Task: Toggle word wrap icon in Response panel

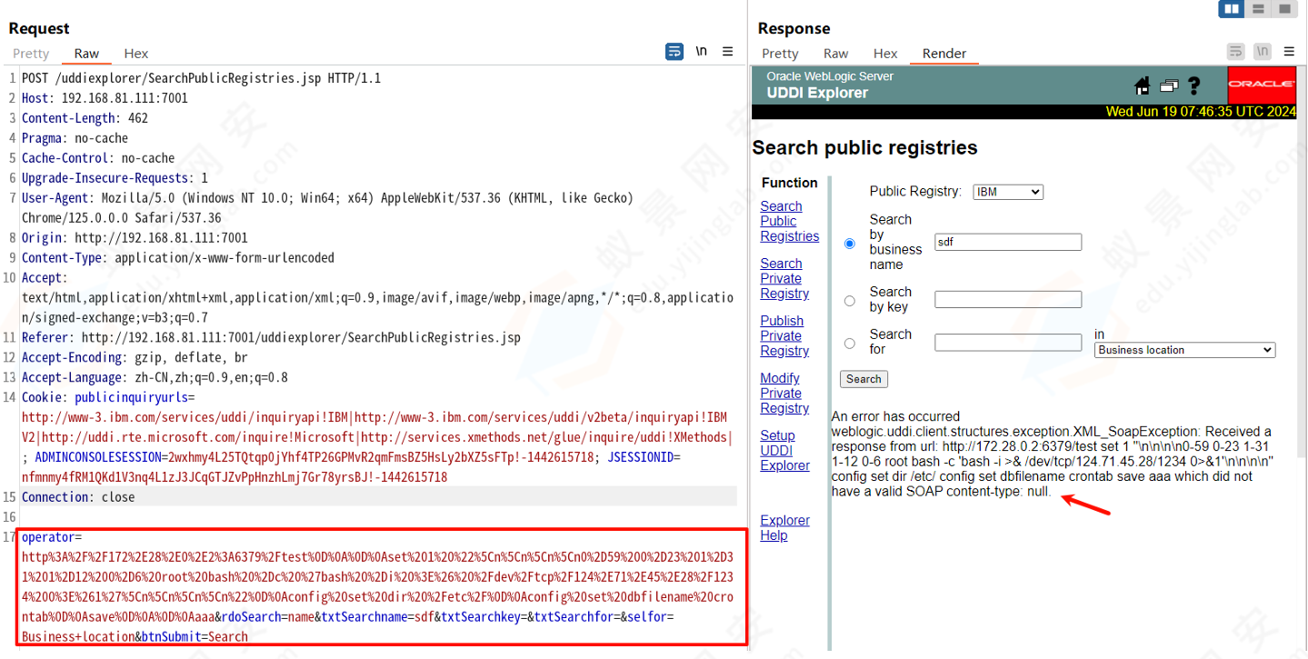Action: 1235,52
